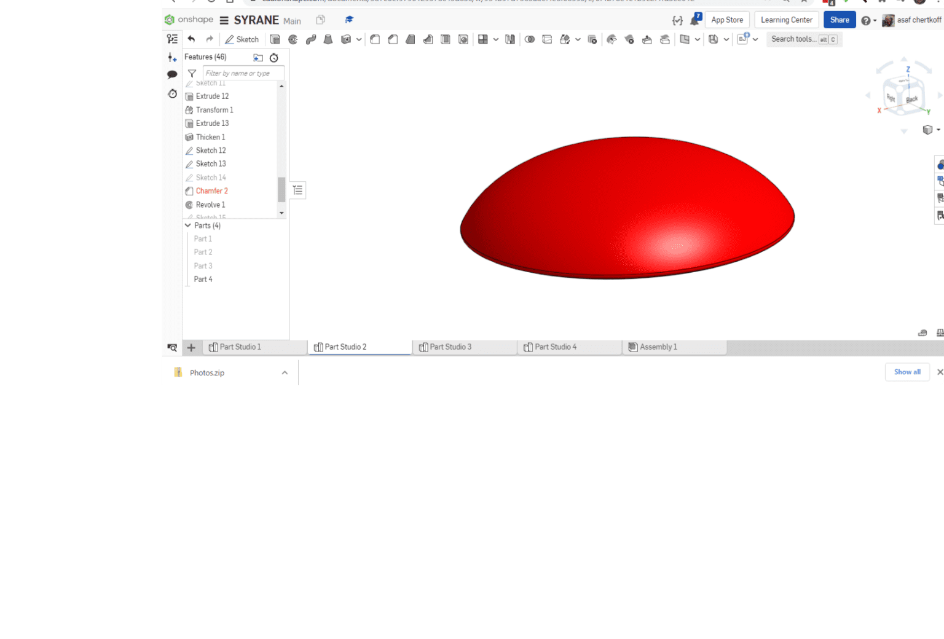Image resolution: width=944 pixels, height=639 pixels.
Task: Expand the Photos.zip download options
Action: point(285,373)
